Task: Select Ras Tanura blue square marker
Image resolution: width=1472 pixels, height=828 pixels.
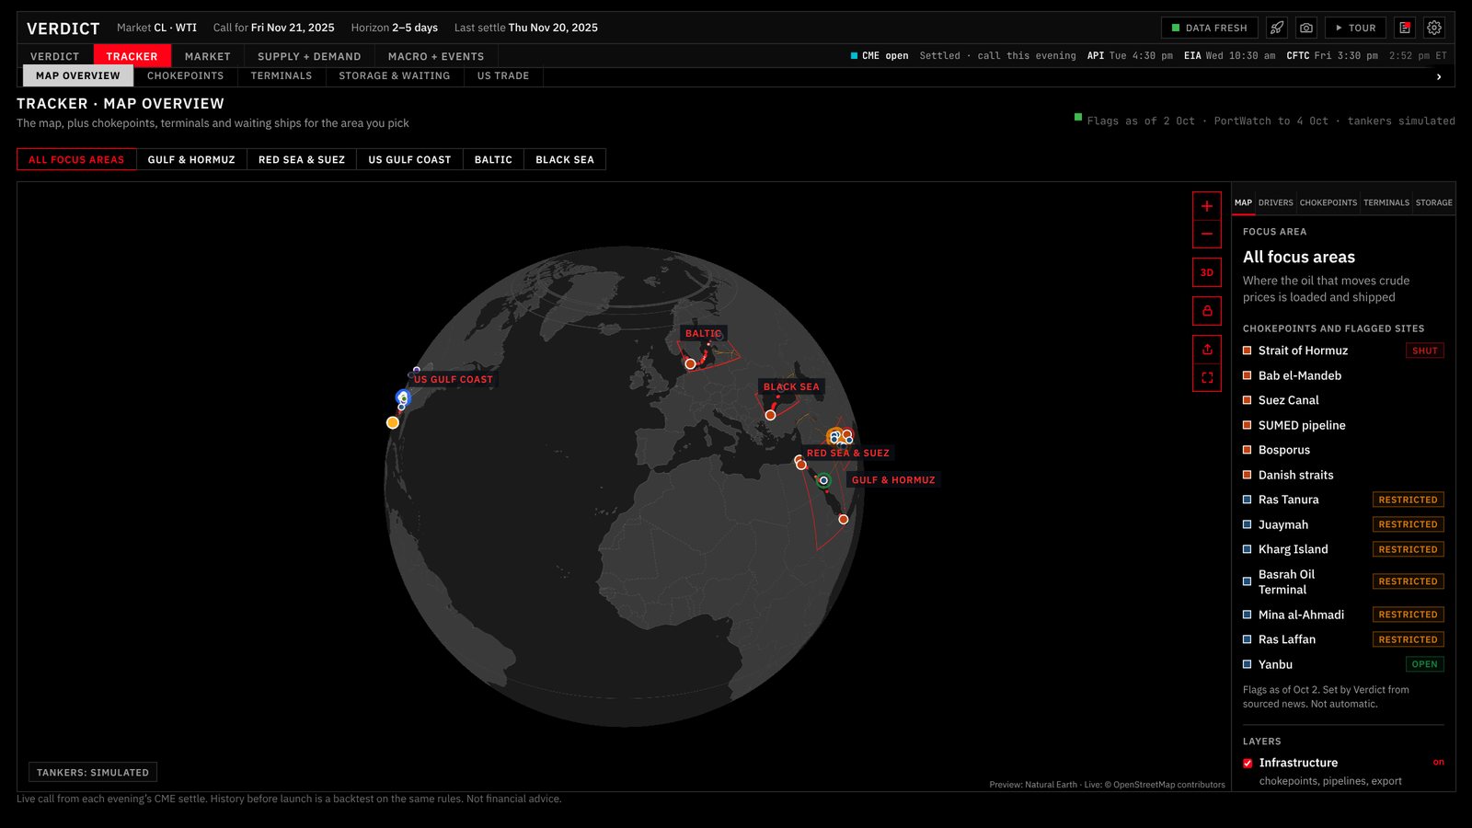Action: click(1248, 500)
